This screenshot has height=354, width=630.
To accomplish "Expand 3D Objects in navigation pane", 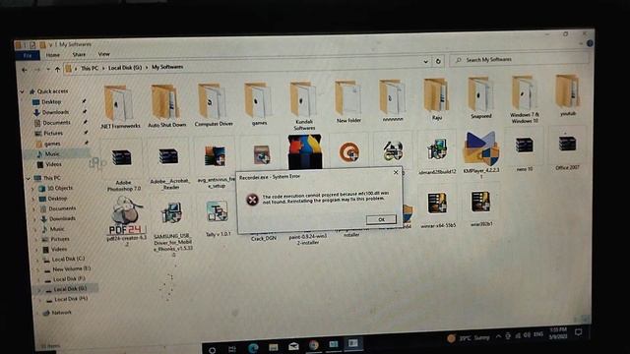I will (33, 188).
